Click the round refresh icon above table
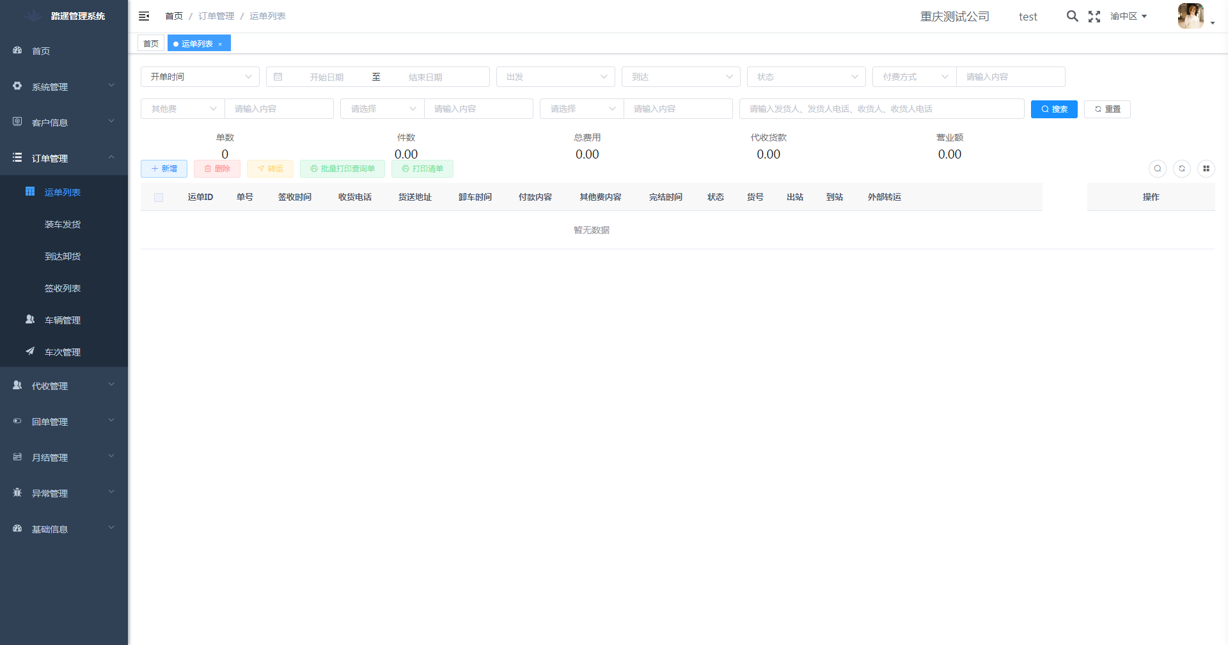This screenshot has height=645, width=1228. point(1181,169)
